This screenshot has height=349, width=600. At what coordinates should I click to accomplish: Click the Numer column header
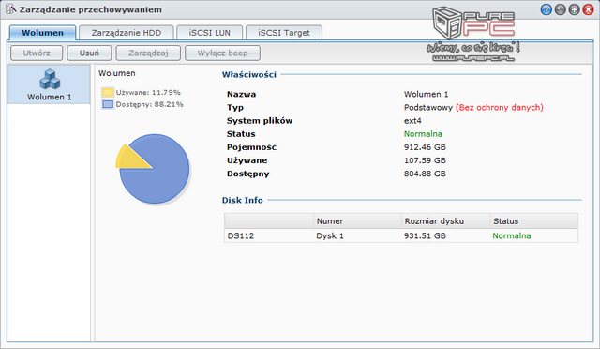[x=357, y=221]
